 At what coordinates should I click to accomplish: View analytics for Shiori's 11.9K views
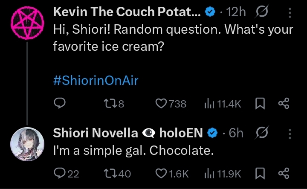click(209, 173)
